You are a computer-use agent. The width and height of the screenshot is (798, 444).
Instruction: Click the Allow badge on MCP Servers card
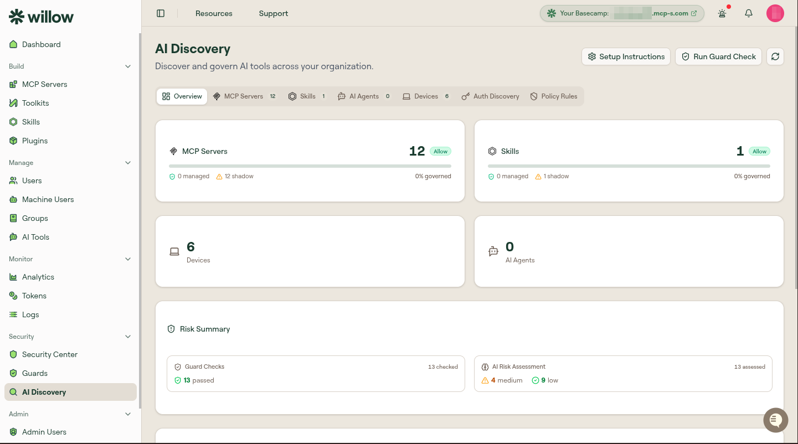point(441,151)
